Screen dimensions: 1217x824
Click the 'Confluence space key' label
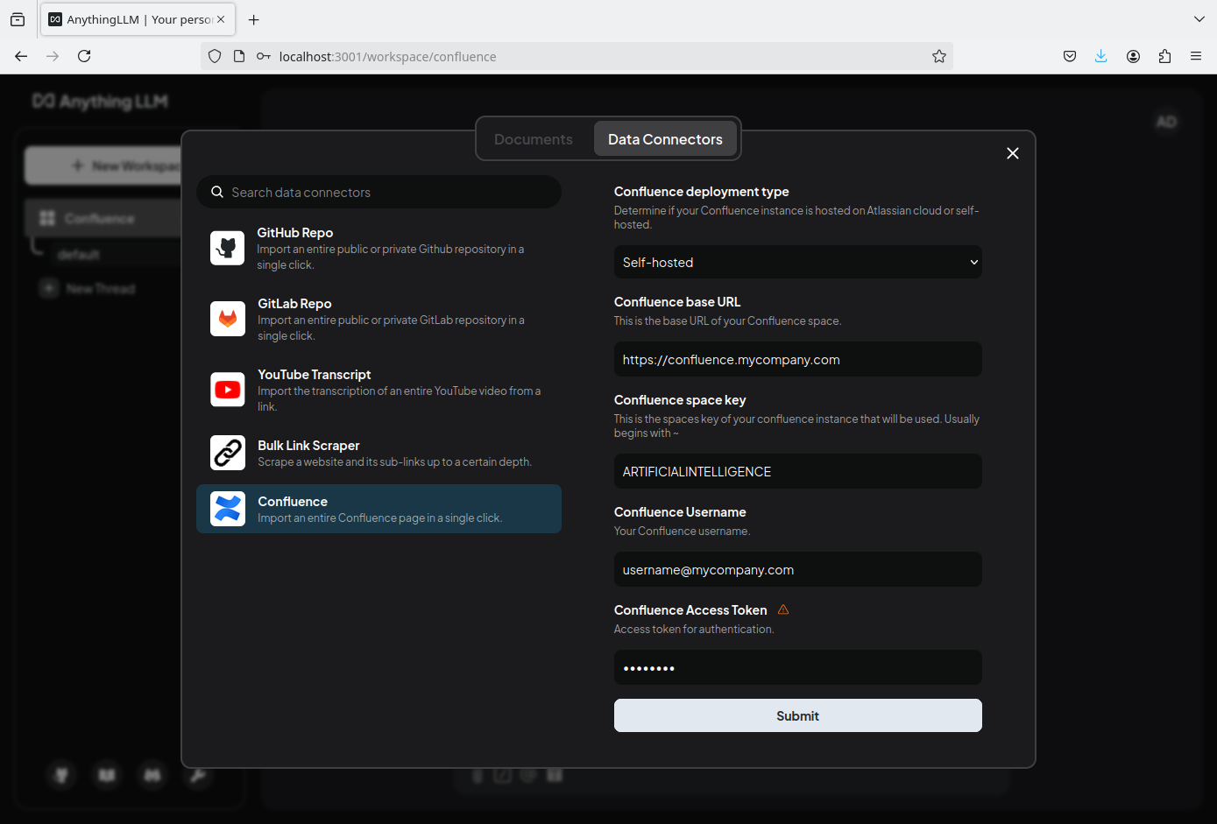(x=680, y=399)
